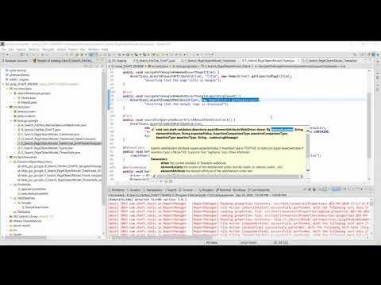381x285 pixels.
Task: Collapse the TestDataFiles folder
Action: (x=11, y=198)
